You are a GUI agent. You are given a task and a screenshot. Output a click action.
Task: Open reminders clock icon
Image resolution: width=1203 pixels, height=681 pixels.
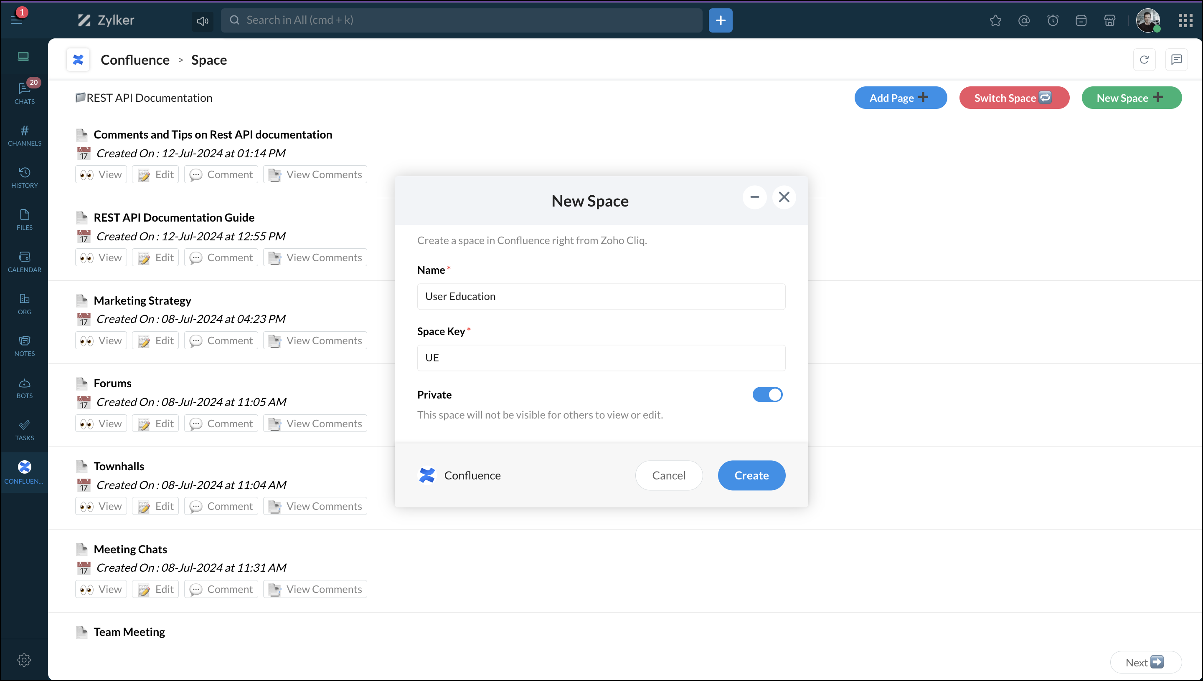[1052, 20]
